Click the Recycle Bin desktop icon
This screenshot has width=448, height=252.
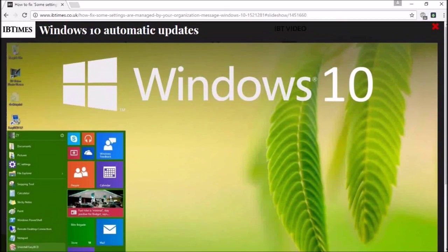tap(15, 52)
